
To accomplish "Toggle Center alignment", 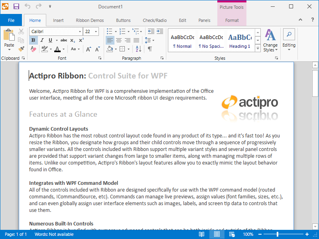I will 119,40.
